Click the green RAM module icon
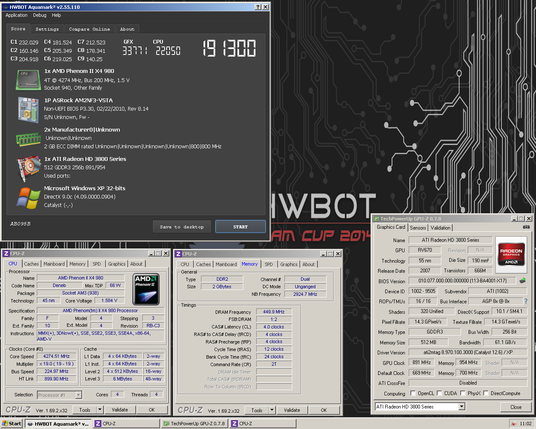The height and width of the screenshot is (429, 536). [28, 139]
